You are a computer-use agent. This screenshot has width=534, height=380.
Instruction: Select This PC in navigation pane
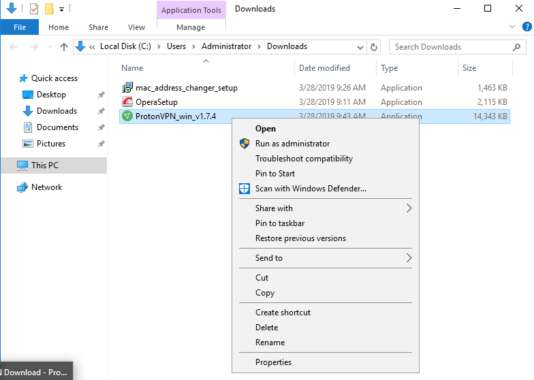pyautogui.click(x=54, y=165)
